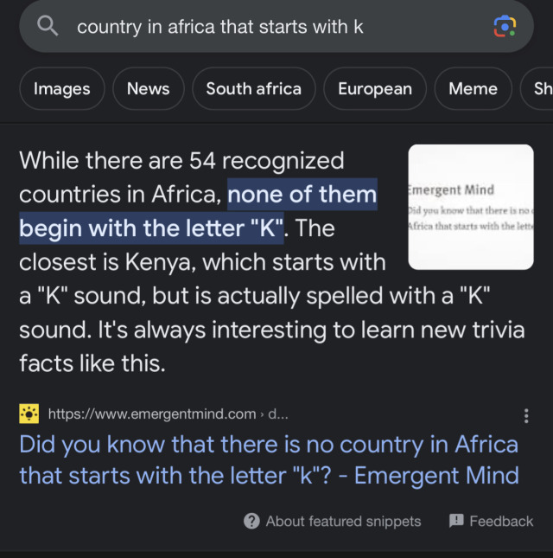Focus the search query text field
Image resolution: width=553 pixels, height=558 pixels.
(x=259, y=27)
